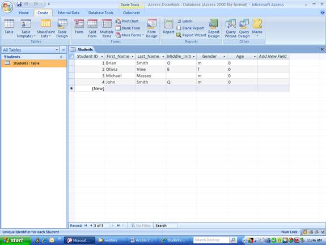Click the select-all box of the datasheet
This screenshot has width=326, height=245.
pos(71,57)
